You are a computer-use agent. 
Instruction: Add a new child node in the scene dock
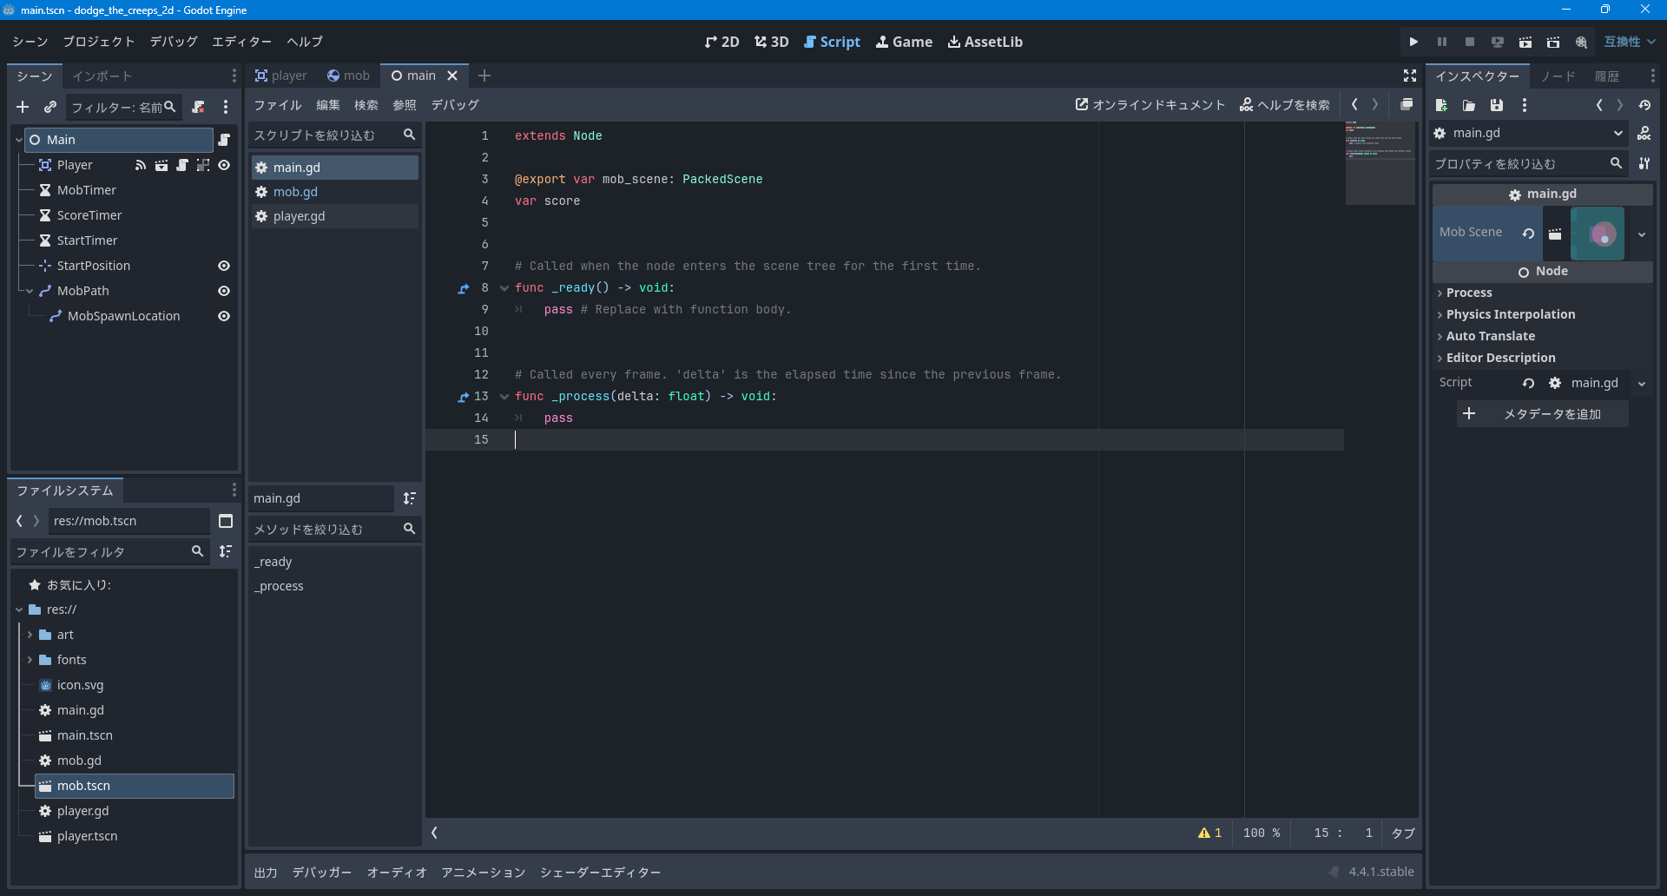tap(22, 107)
